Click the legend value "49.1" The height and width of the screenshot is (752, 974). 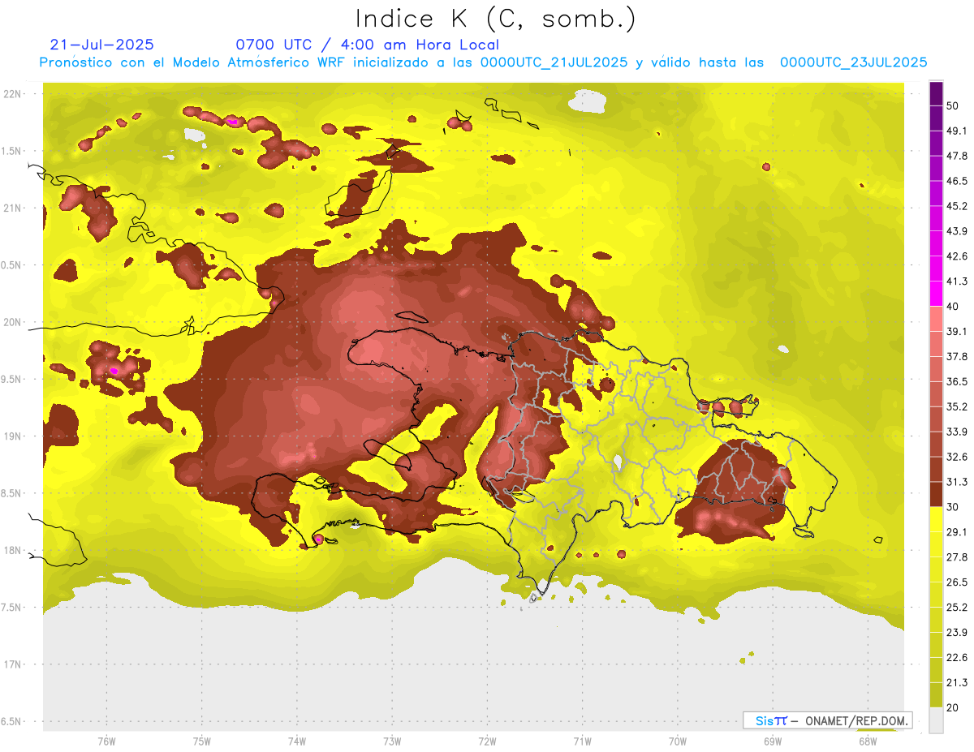tap(957, 131)
